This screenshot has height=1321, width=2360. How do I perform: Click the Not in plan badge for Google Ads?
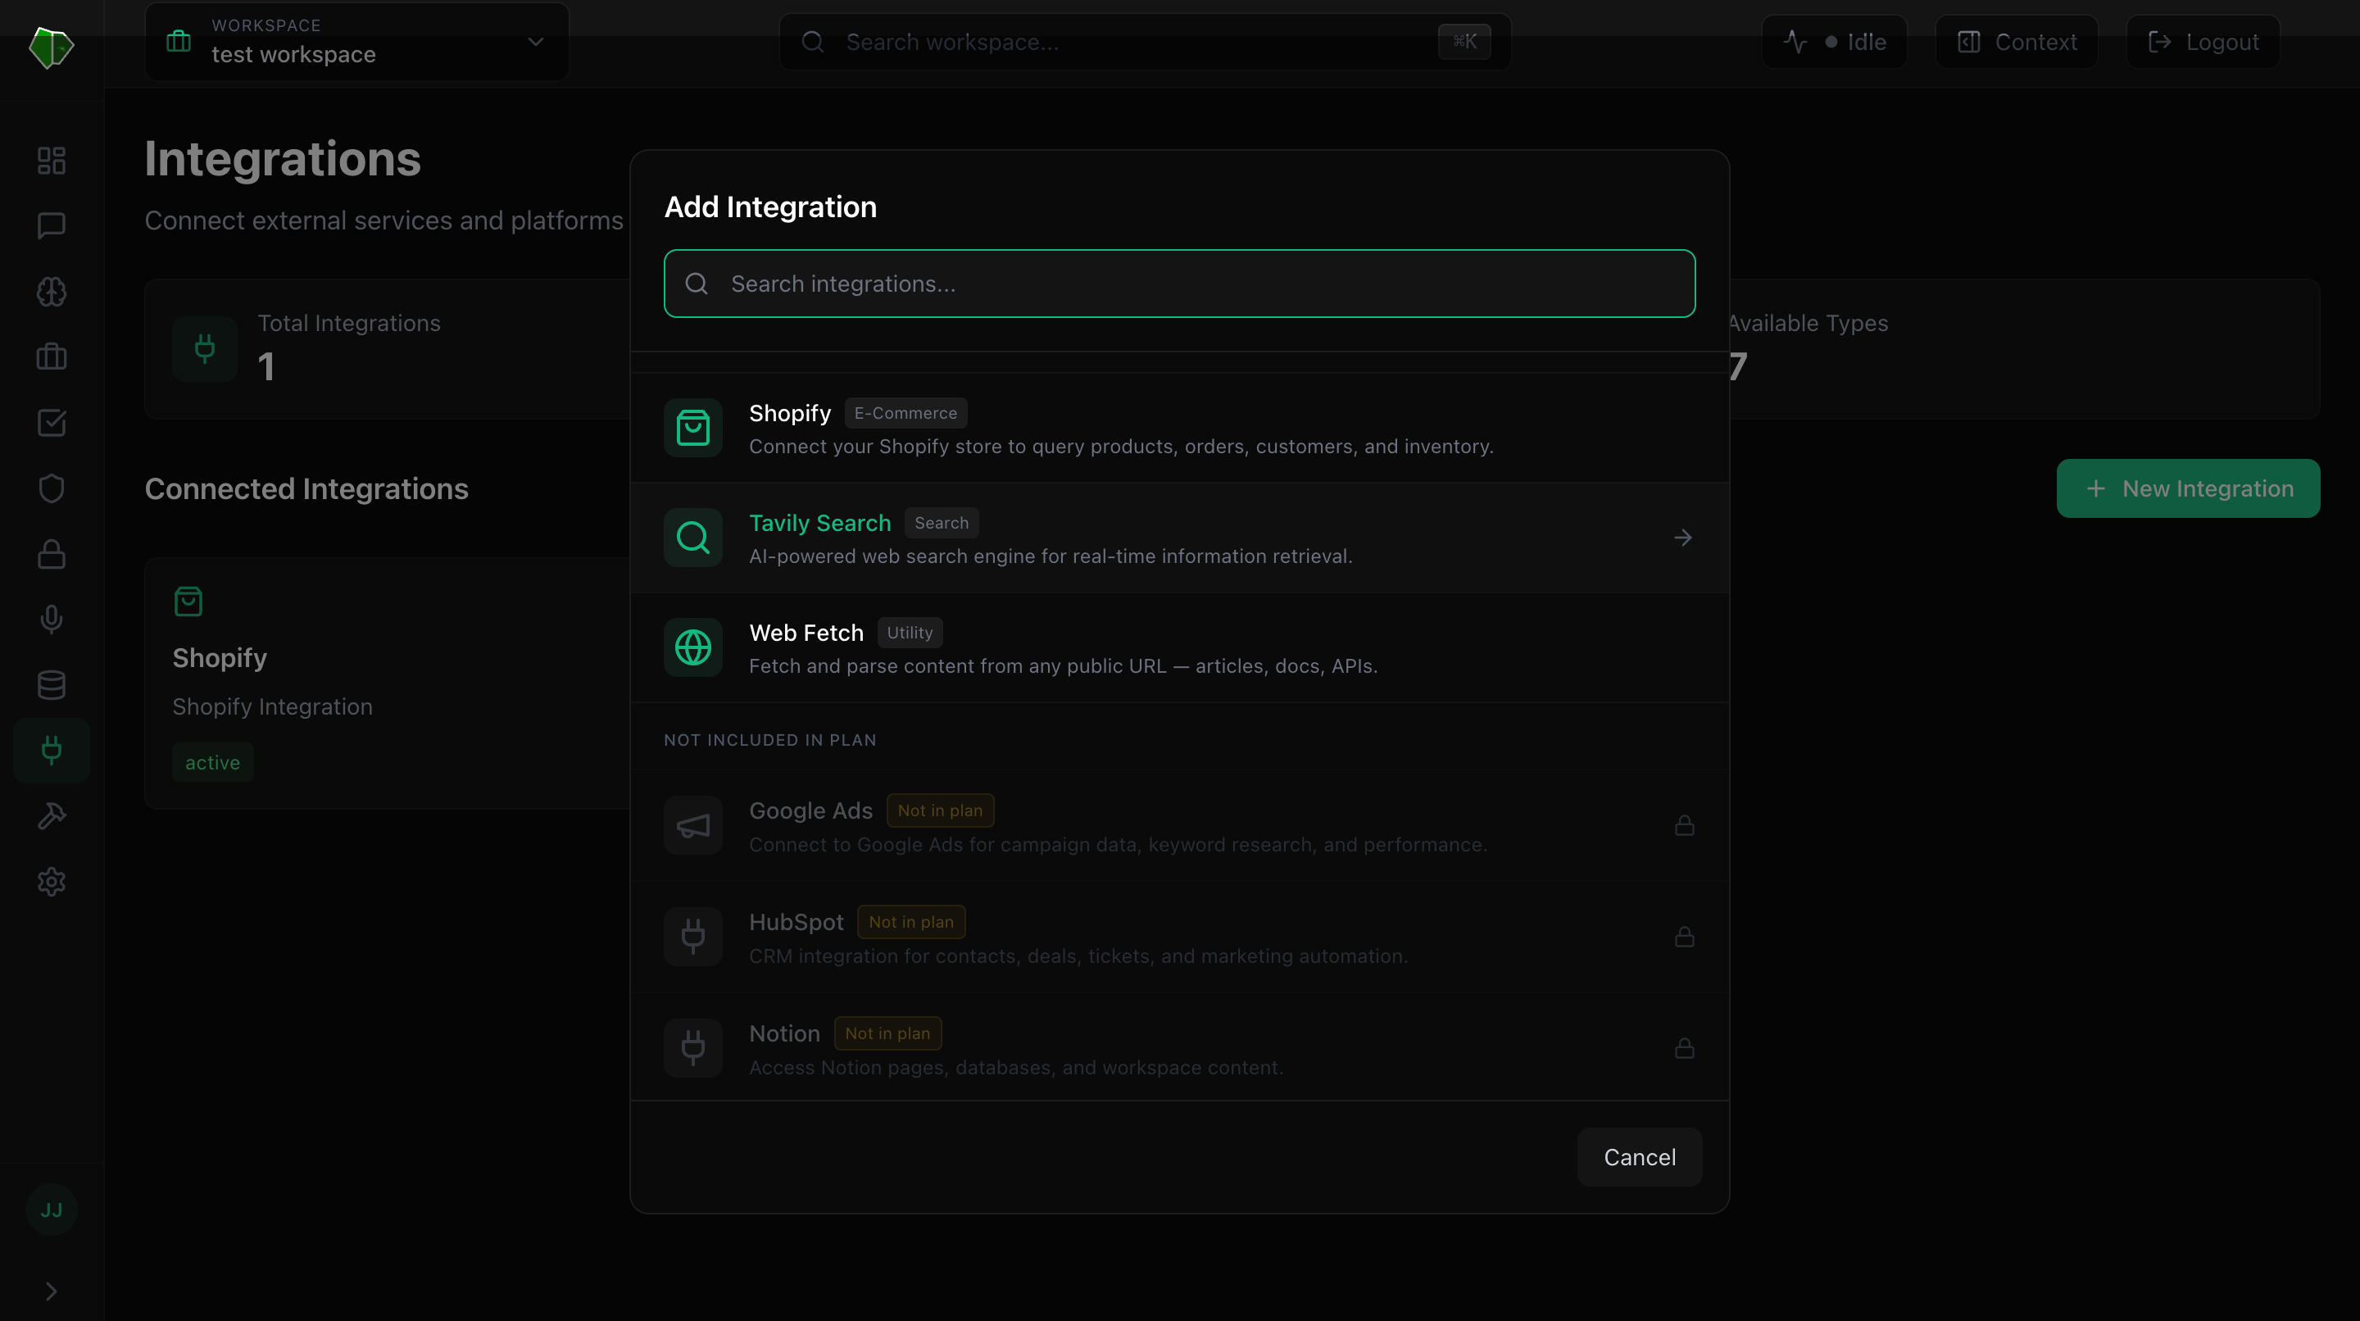(940, 810)
